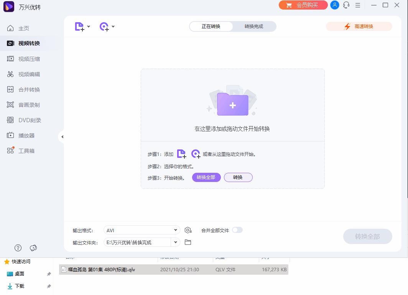Click the large purple add folder icon
Viewport: 408px width, 295px height.
(233, 104)
